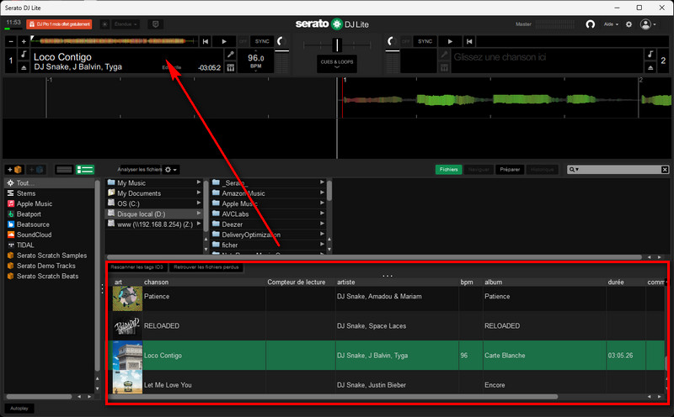The height and width of the screenshot is (417, 674).
Task: Eject the track from deck 1
Action: 24,67
